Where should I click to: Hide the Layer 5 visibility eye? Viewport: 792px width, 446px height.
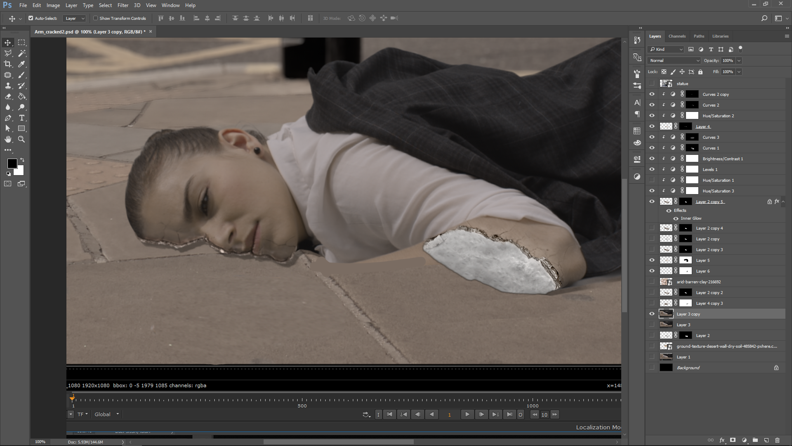point(652,260)
